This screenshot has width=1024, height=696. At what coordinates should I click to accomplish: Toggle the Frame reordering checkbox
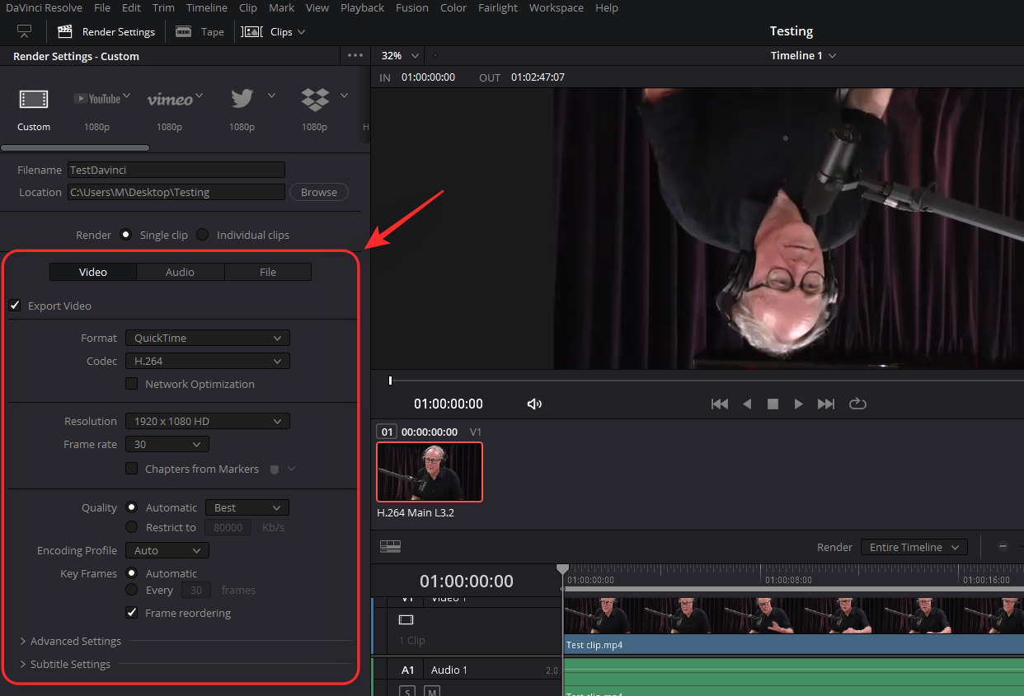click(x=131, y=613)
